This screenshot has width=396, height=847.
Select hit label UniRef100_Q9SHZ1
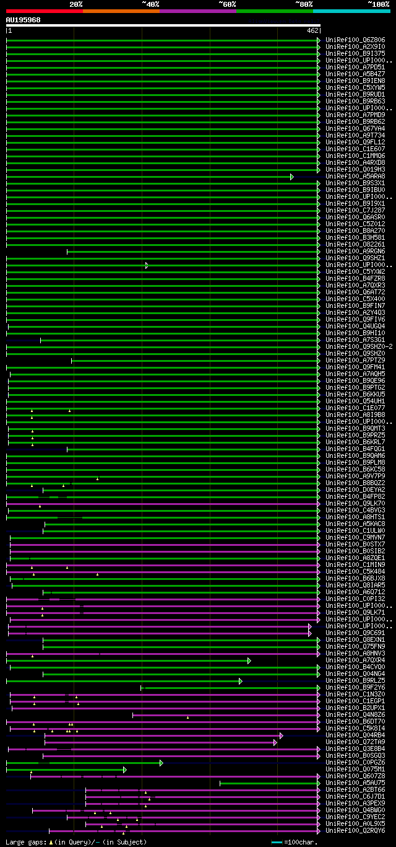(355, 258)
